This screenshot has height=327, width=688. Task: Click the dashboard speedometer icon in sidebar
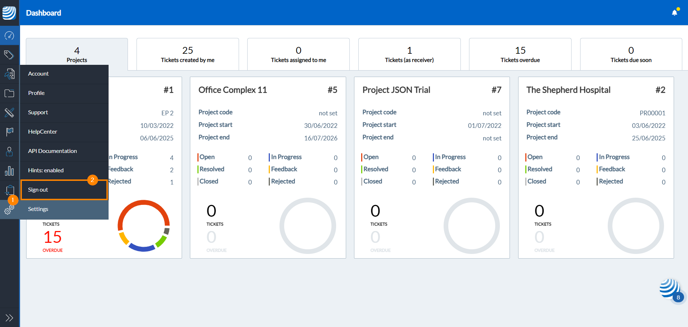pos(9,35)
